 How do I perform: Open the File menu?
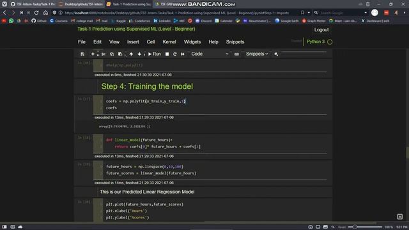[82, 42]
